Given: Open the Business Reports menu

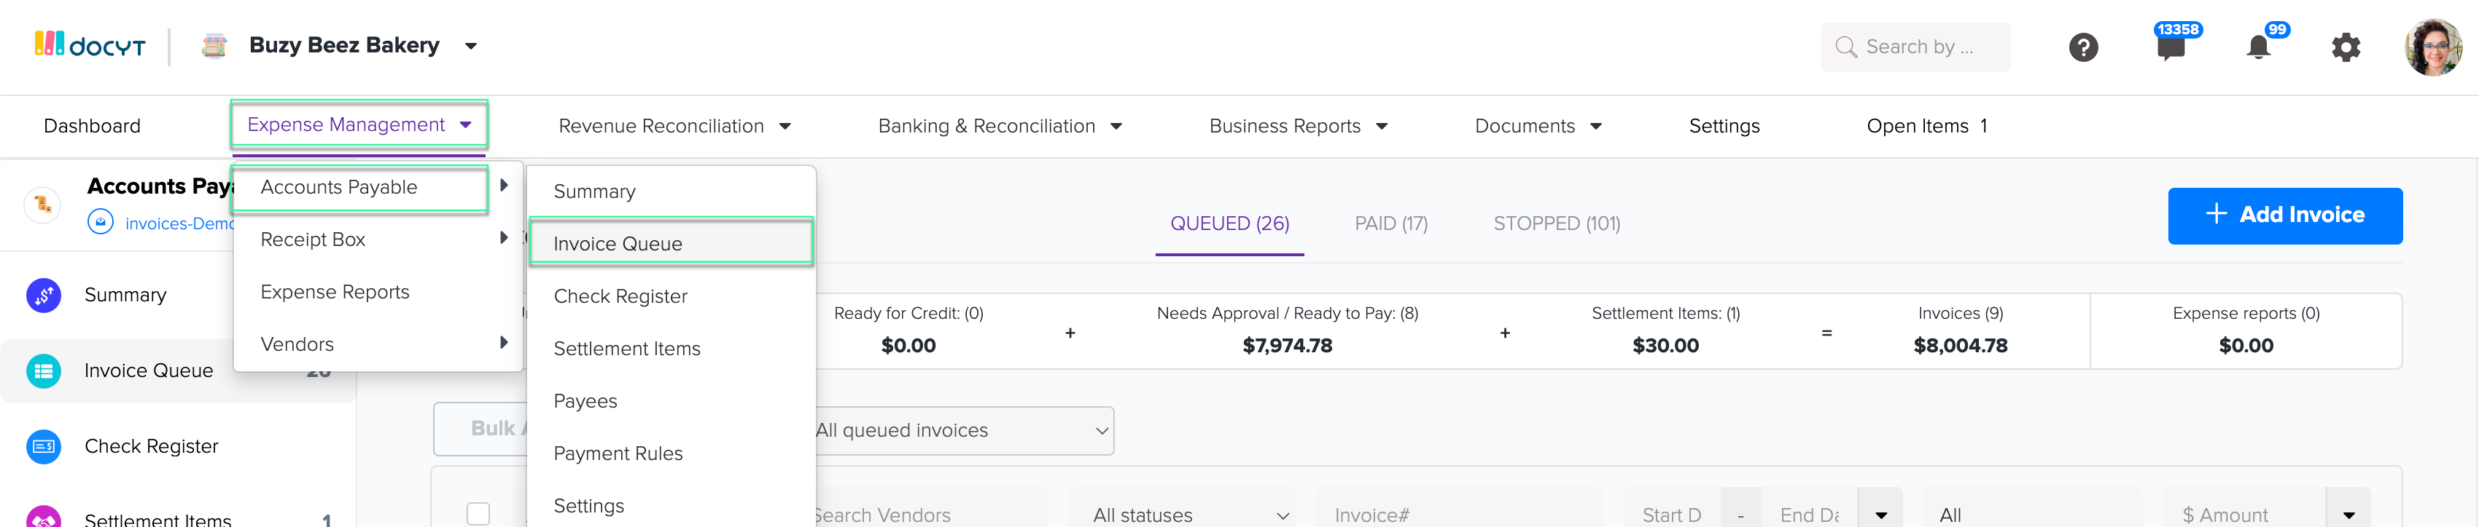Looking at the screenshot, I should point(1299,126).
